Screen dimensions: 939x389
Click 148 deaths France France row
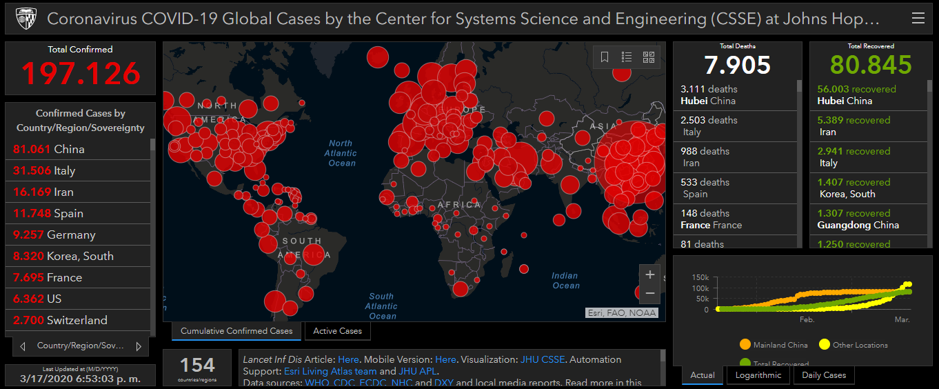click(735, 219)
